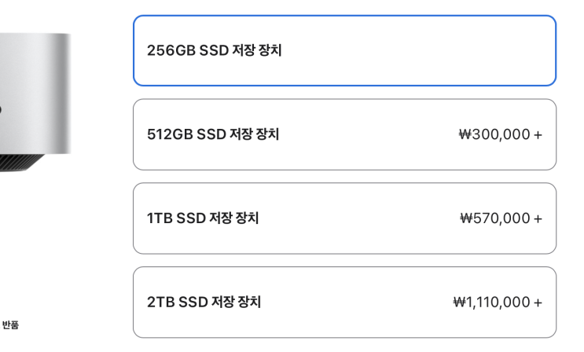584x352 pixels.
Task: Click the "256GB SSD 저장 장치" label text
Action: (x=215, y=51)
